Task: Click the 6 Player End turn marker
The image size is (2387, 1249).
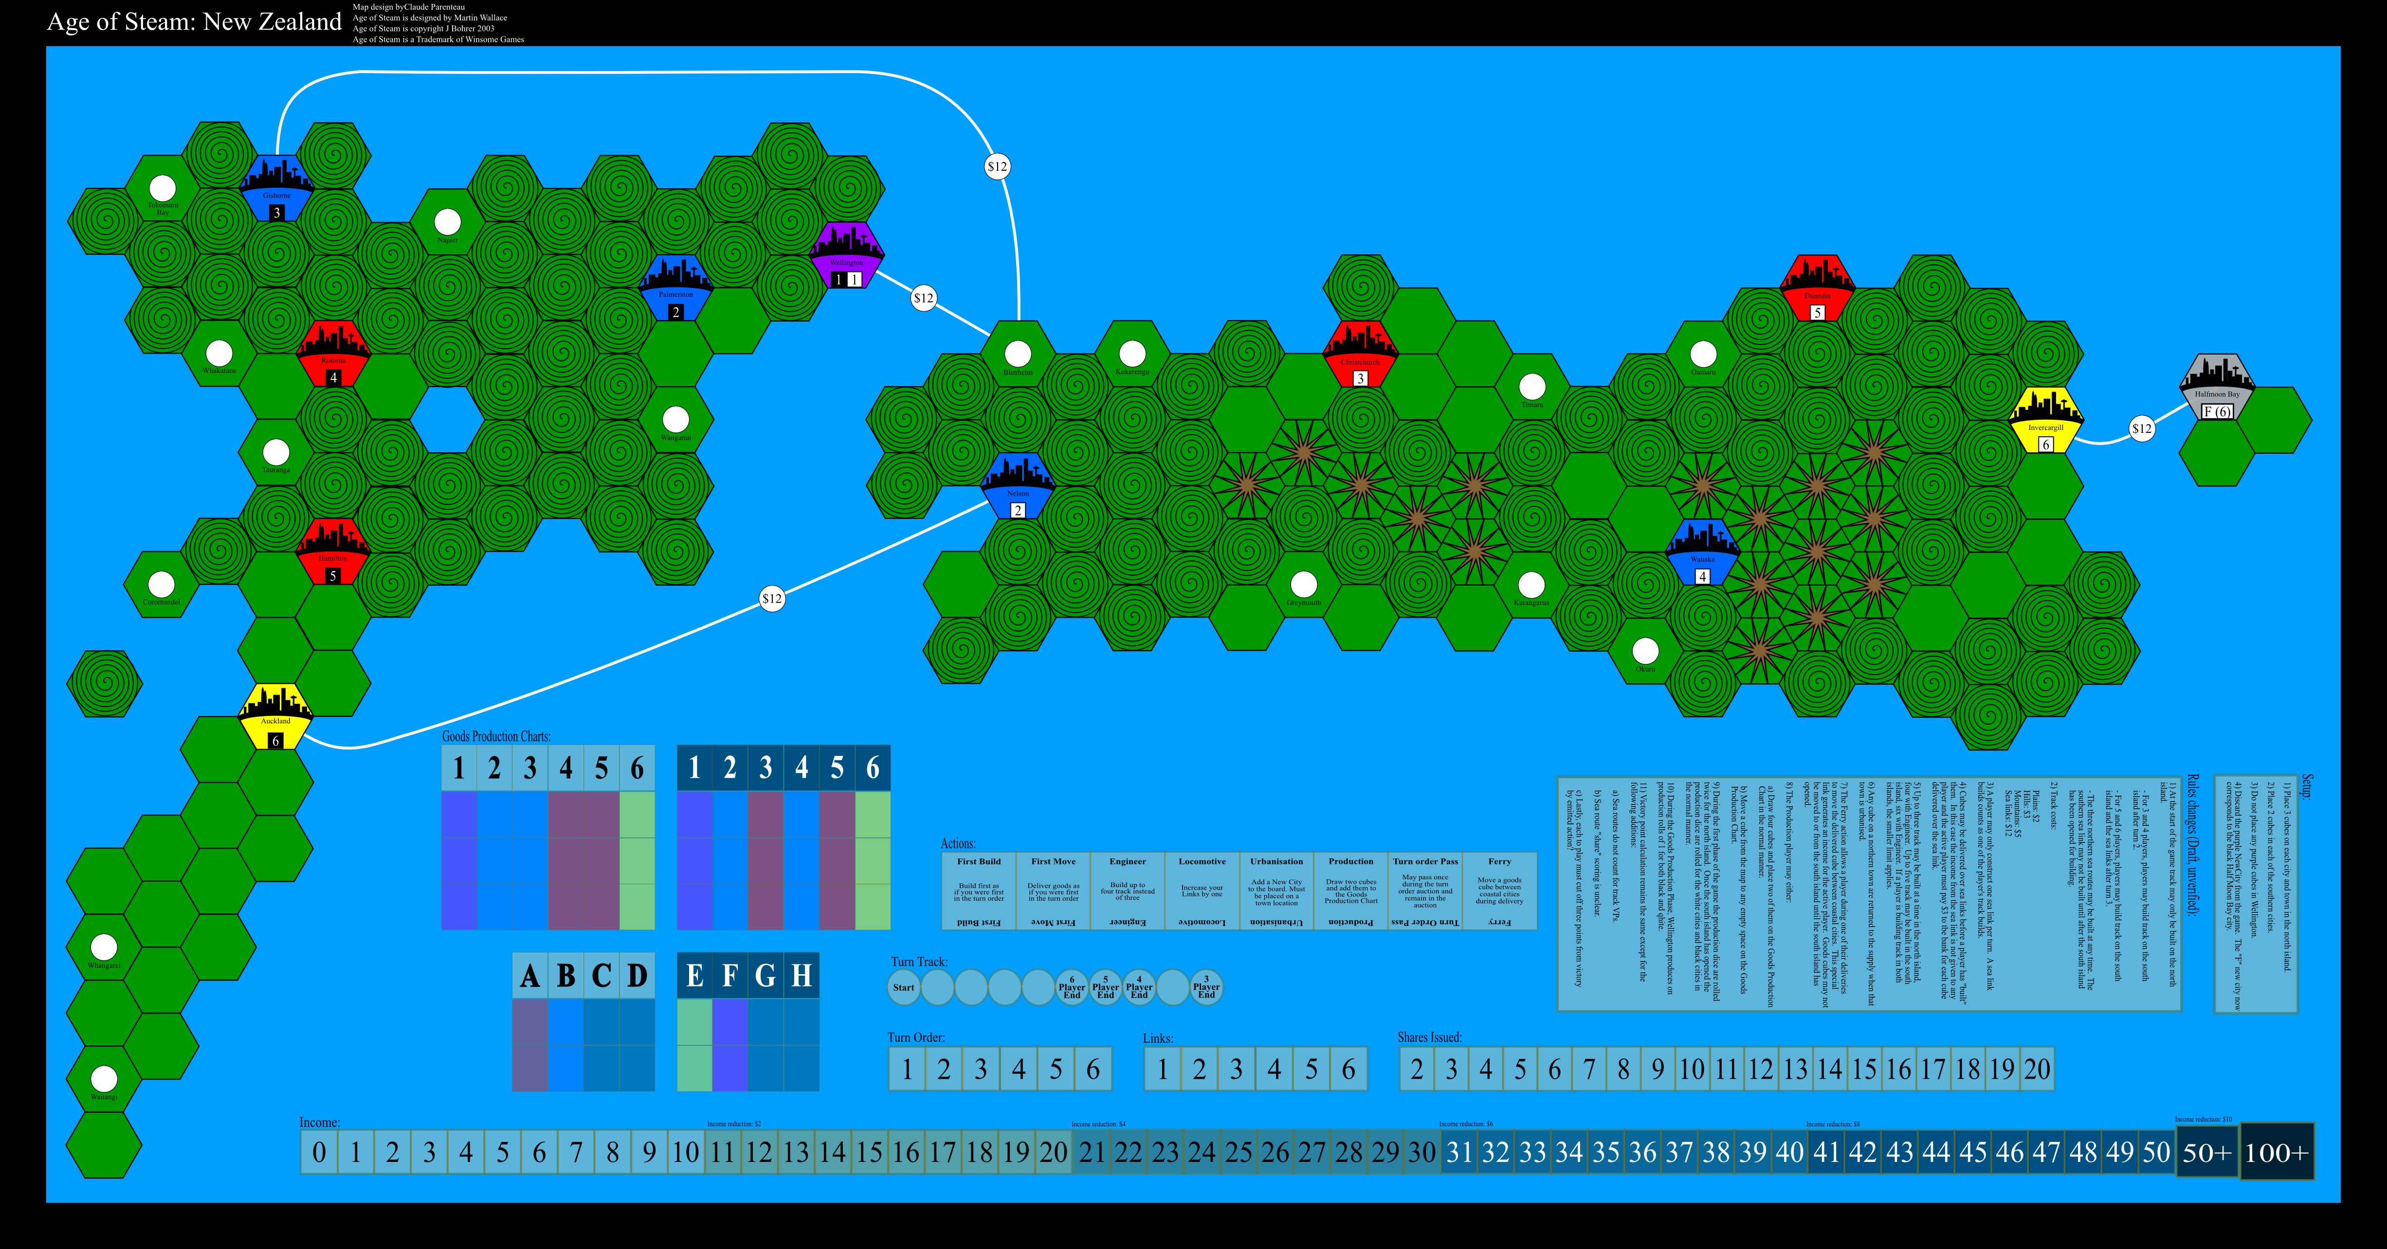Action: pos(1072,987)
